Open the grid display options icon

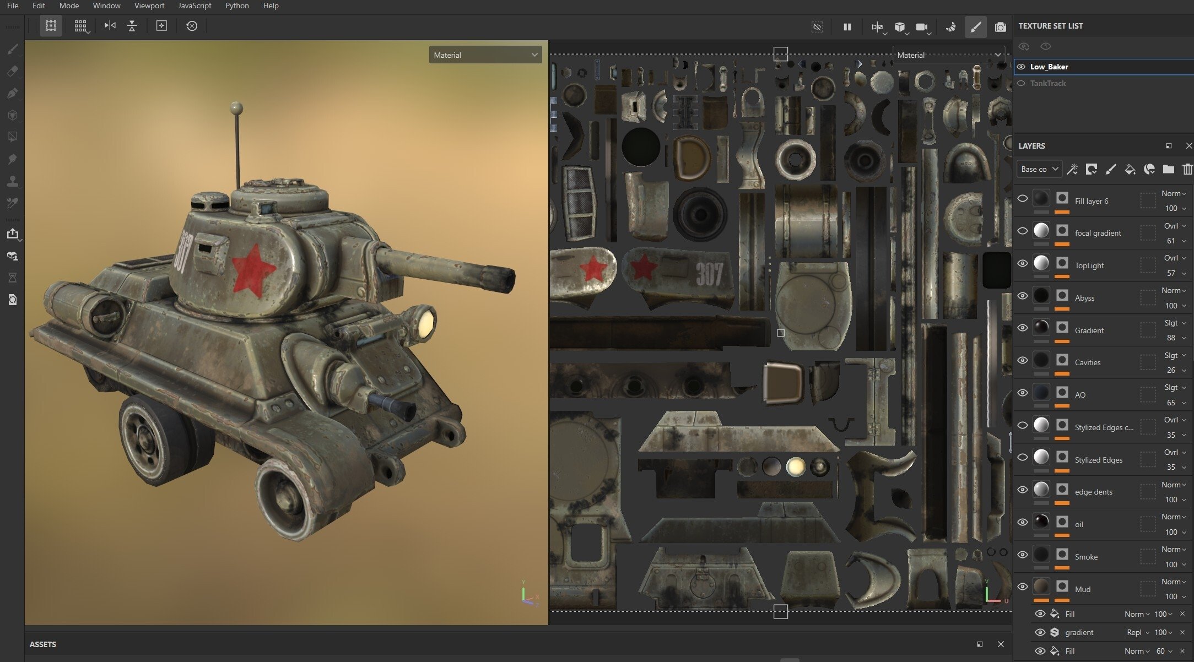[x=80, y=25]
